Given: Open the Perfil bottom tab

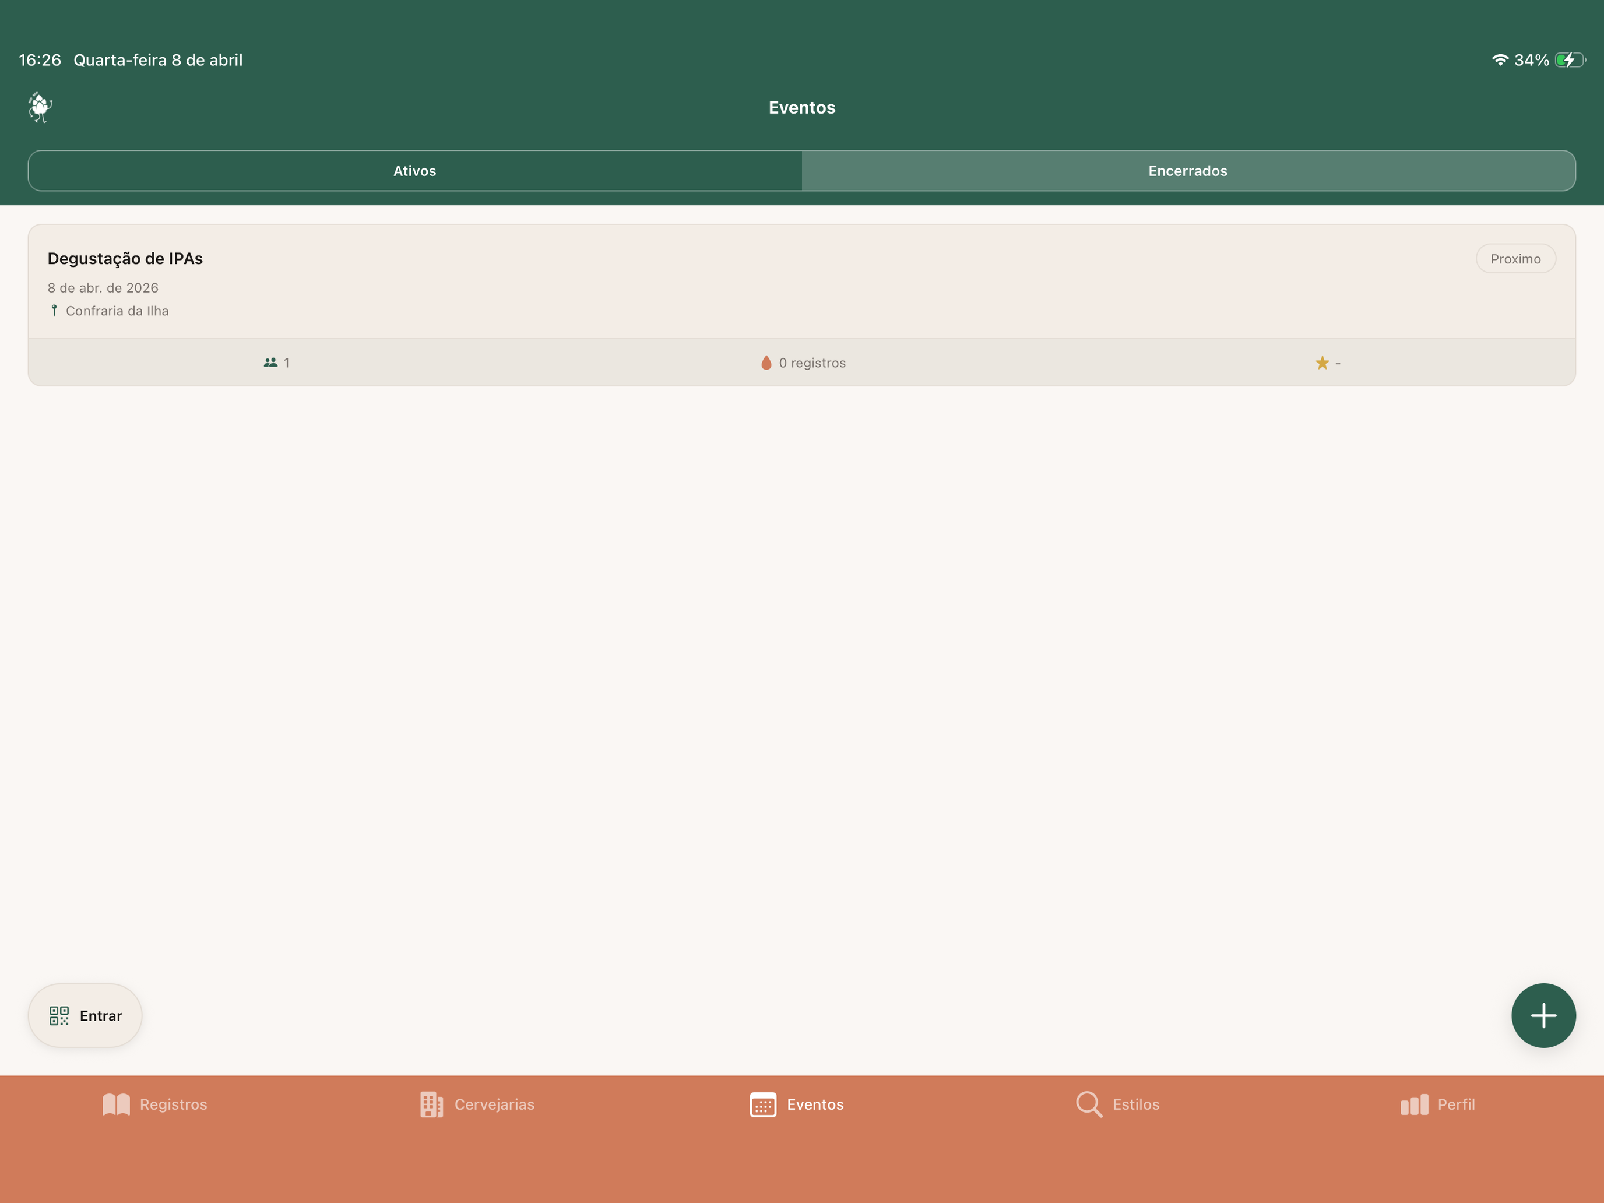Looking at the screenshot, I should click(1437, 1104).
